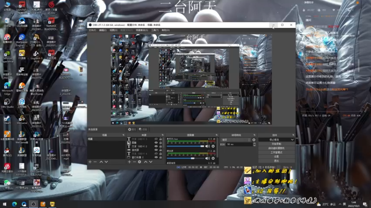Toggle visibility of 文本 (GDI+) 3 source
Image resolution: width=371 pixels, height=208 pixels.
[x=156, y=139]
